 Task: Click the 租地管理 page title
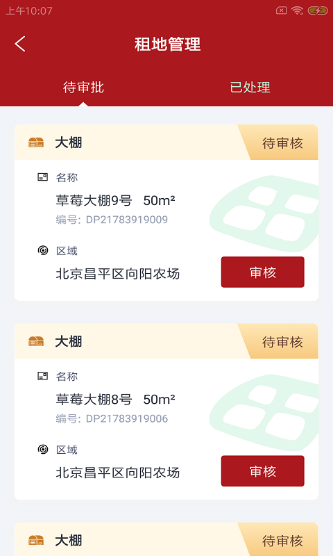tap(167, 44)
